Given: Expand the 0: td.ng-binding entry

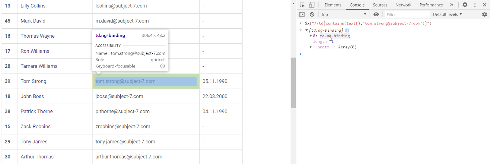Looking at the screenshot, I should [311, 36].
